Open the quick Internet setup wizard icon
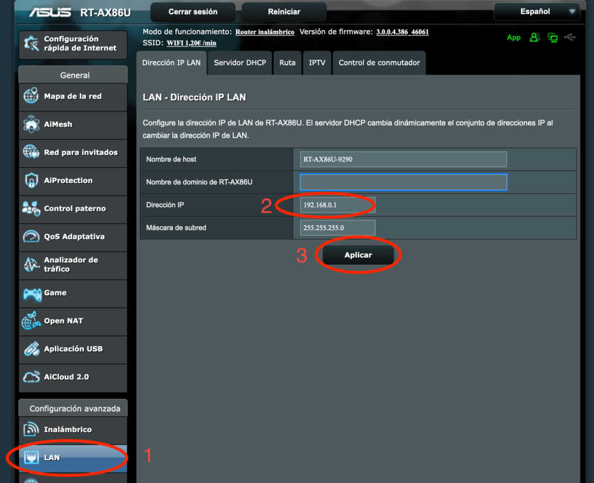 pyautogui.click(x=31, y=44)
